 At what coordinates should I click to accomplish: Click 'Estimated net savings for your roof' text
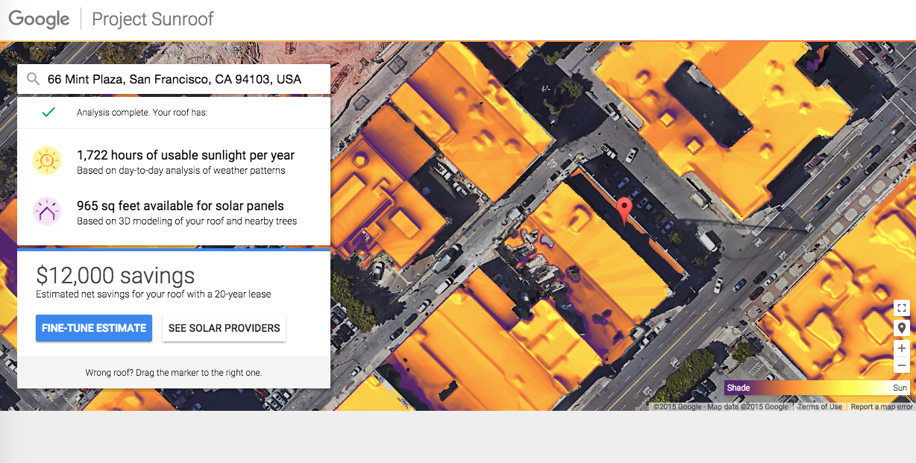point(154,295)
